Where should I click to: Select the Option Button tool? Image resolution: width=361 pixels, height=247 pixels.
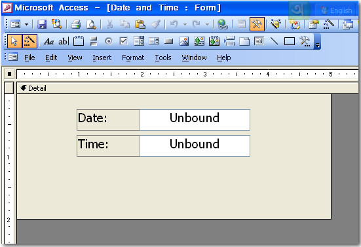click(x=109, y=41)
